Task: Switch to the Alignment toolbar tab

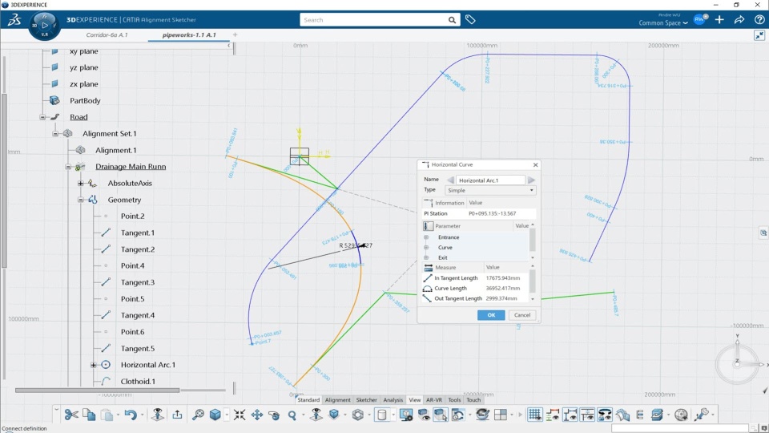Action: [337, 400]
